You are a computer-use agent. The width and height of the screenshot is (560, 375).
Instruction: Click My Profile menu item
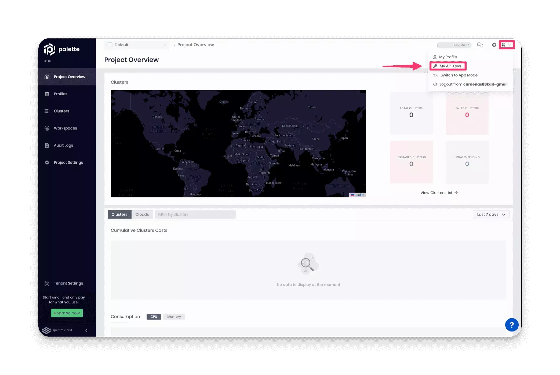click(448, 57)
